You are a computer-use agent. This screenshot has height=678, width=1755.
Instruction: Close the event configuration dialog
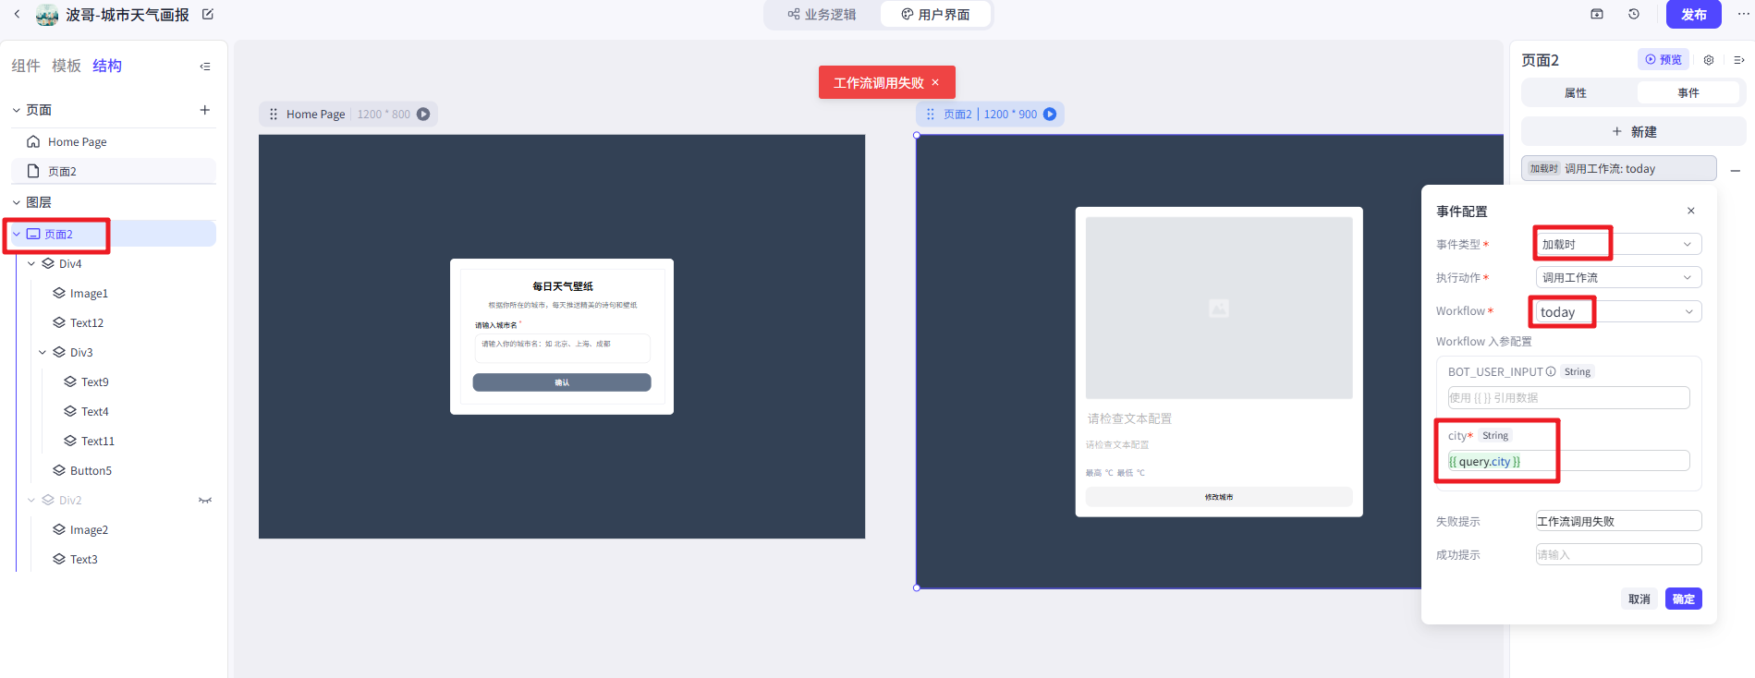click(x=1691, y=211)
